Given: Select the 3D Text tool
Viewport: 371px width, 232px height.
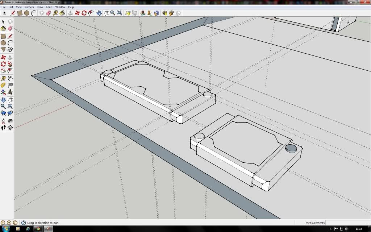Looking at the screenshot, I should pos(10,92).
